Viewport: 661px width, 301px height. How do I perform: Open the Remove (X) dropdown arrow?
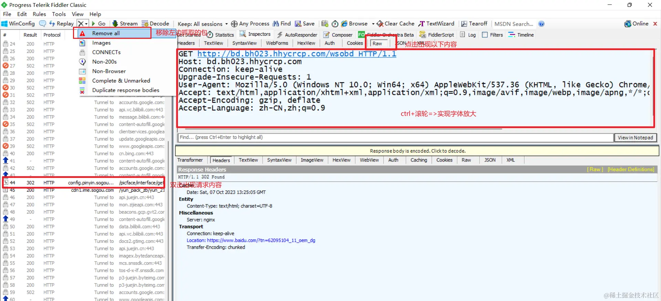click(86, 24)
